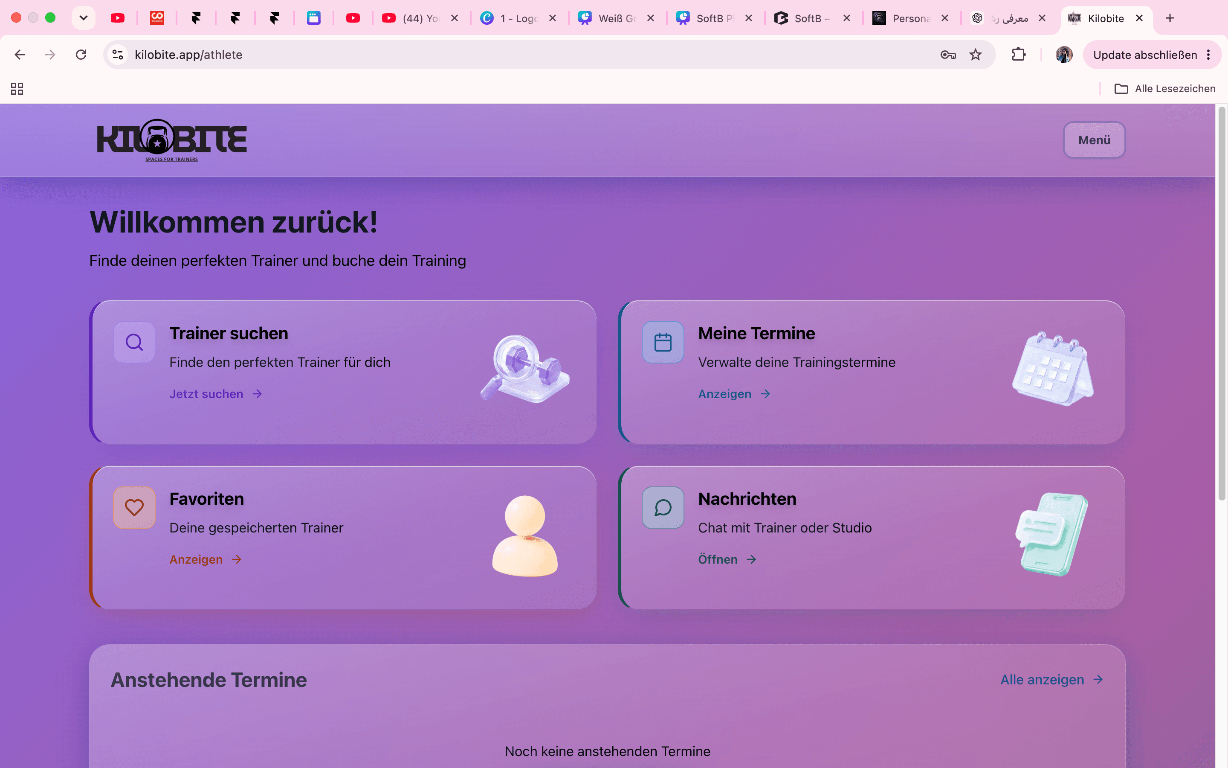Screen dimensions: 1228x768
Task: Click the Nachrichten card title
Action: tap(747, 499)
